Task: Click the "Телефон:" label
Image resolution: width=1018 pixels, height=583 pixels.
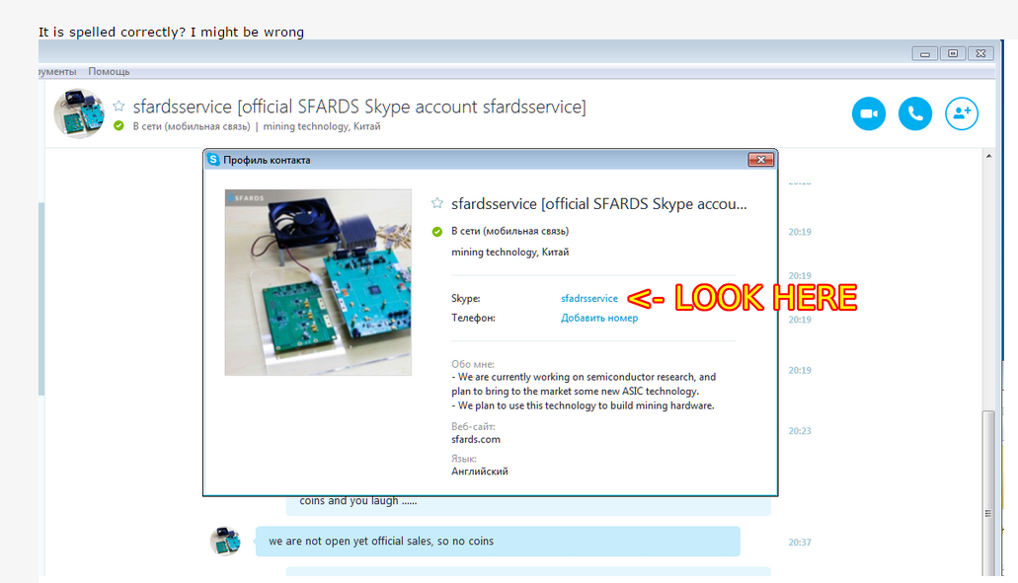Action: [x=473, y=318]
